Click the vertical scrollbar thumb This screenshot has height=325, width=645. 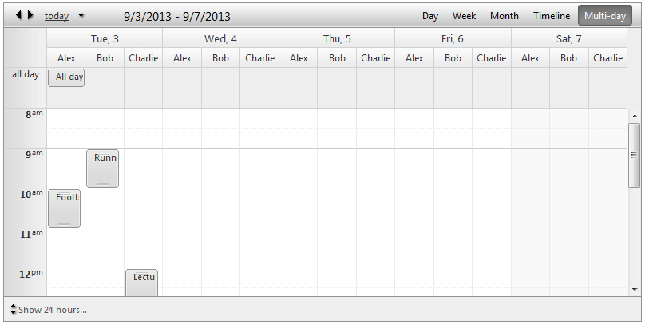[635, 155]
